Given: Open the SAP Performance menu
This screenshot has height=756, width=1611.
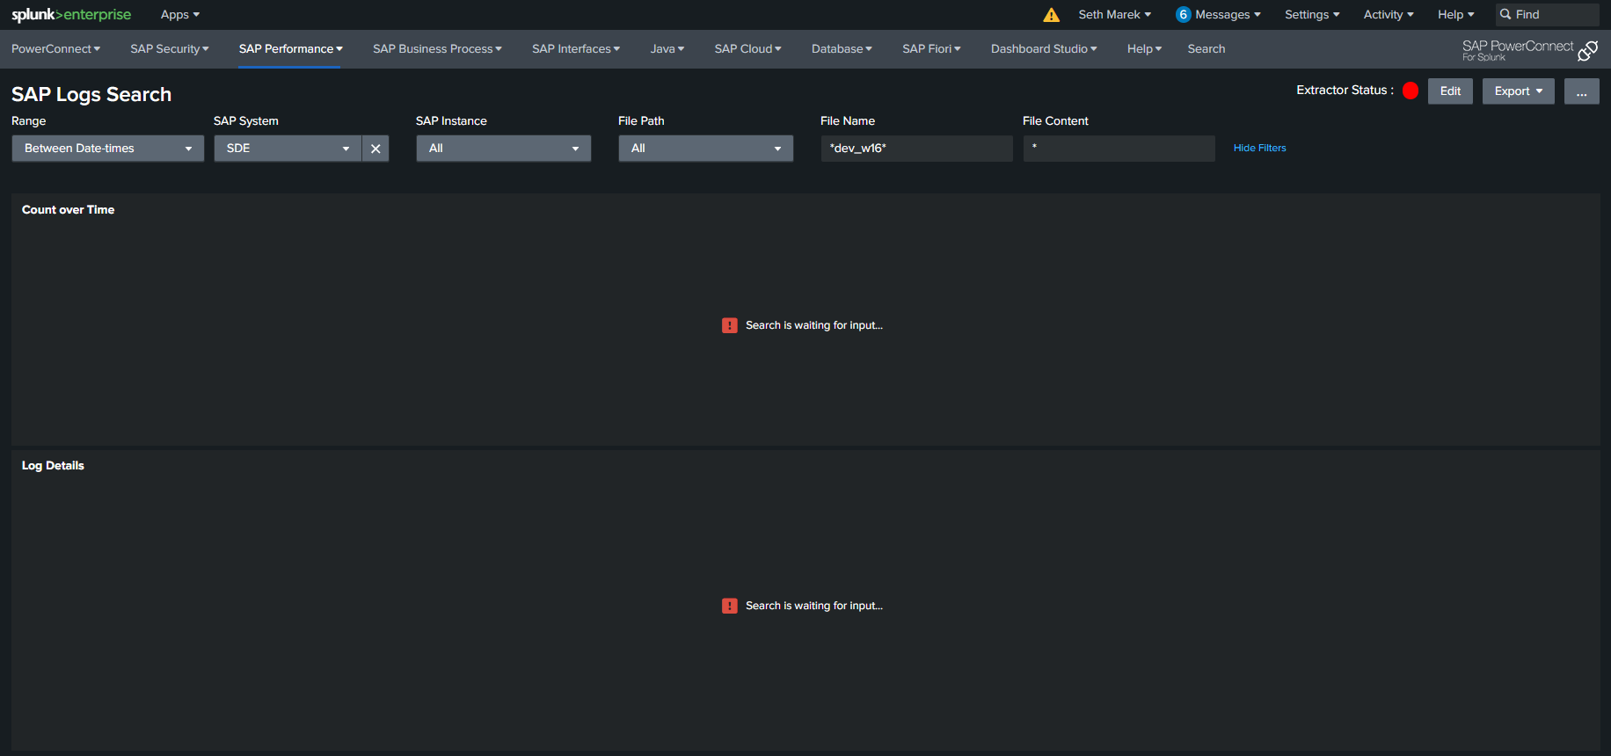Looking at the screenshot, I should (x=290, y=49).
